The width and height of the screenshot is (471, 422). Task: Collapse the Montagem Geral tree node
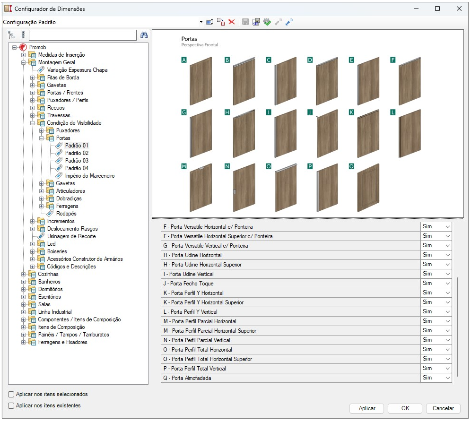[24, 62]
